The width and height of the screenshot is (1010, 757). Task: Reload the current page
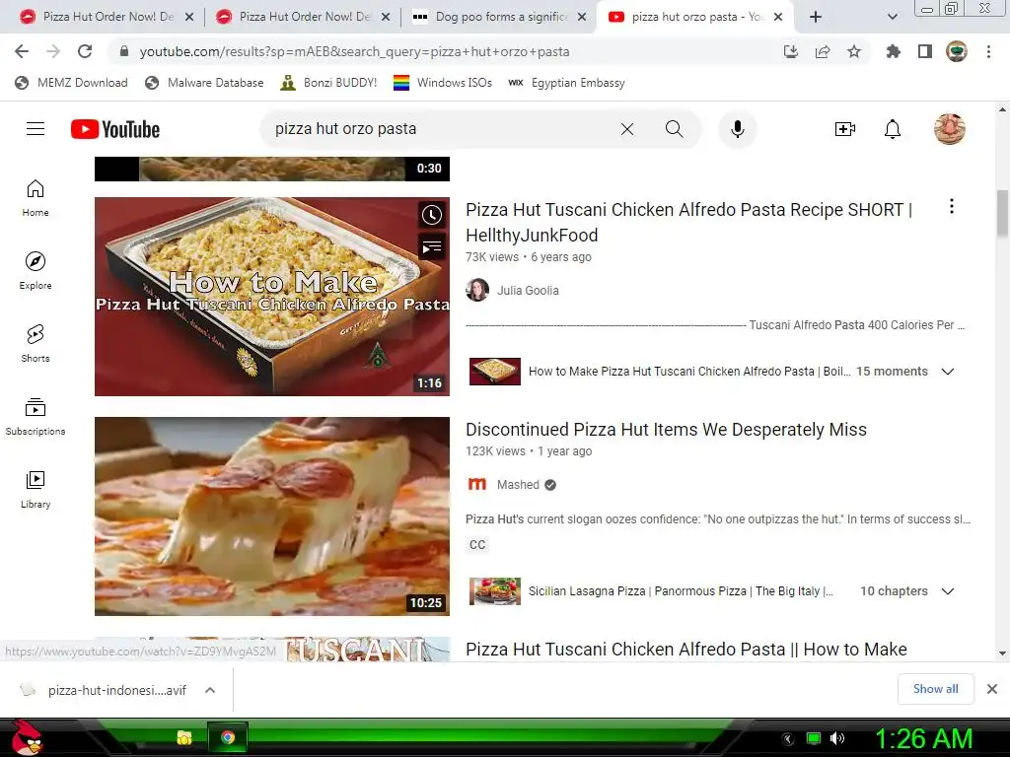pos(85,51)
